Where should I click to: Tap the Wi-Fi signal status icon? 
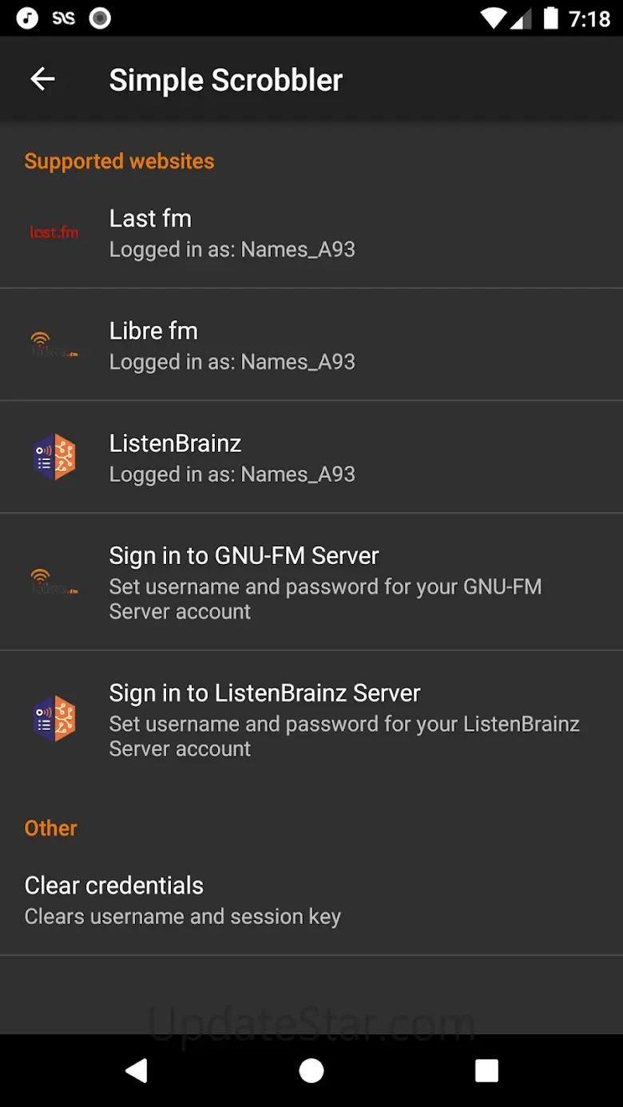click(x=496, y=18)
